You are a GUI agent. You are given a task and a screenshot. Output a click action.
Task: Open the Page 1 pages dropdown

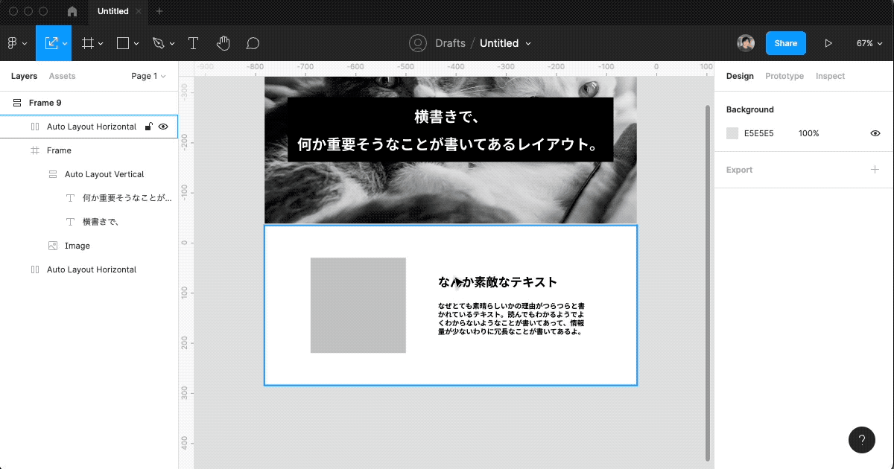(148, 76)
